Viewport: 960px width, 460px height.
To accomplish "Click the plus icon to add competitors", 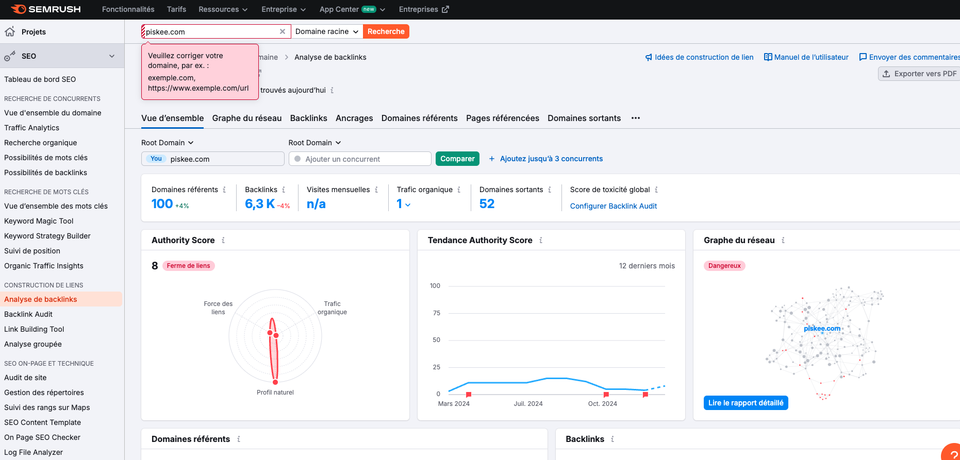I will pos(492,159).
